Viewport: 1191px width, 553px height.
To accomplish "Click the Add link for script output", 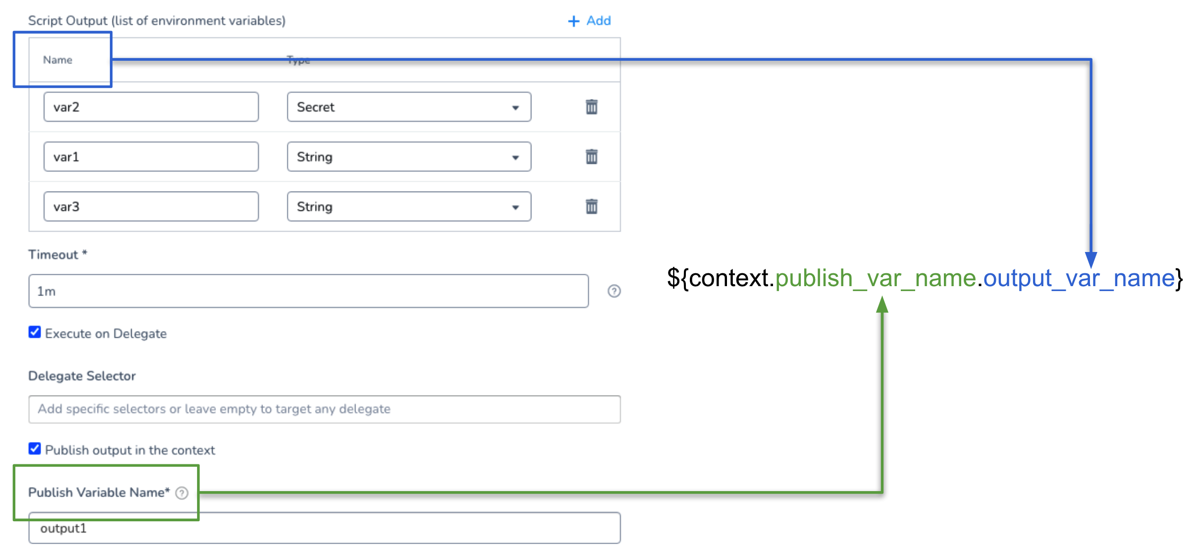I will click(x=598, y=21).
